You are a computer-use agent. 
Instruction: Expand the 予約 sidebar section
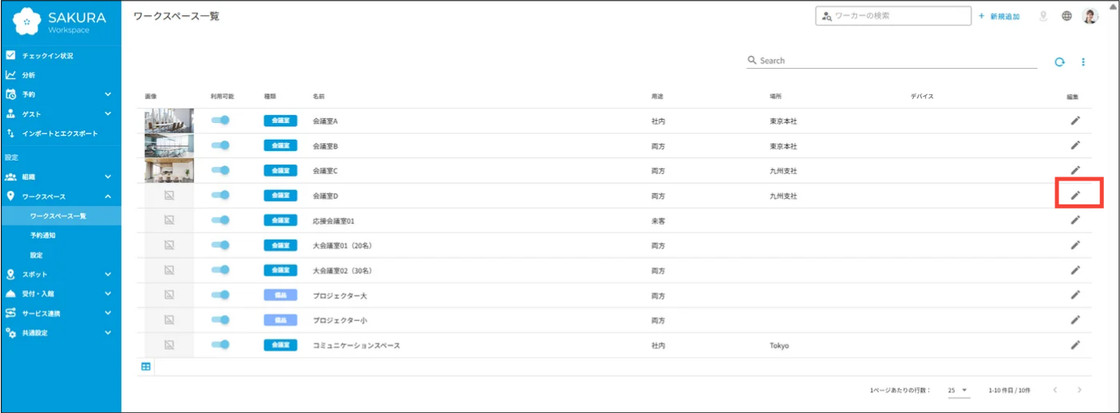(x=61, y=94)
